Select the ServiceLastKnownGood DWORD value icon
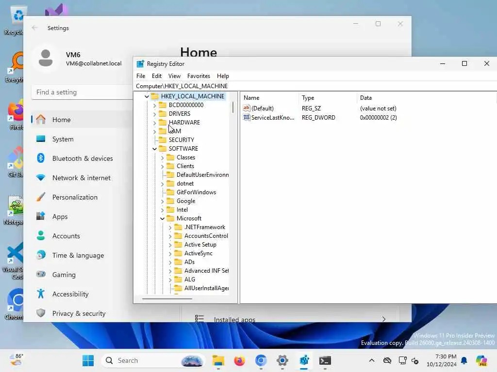The height and width of the screenshot is (372, 497). pos(246,117)
